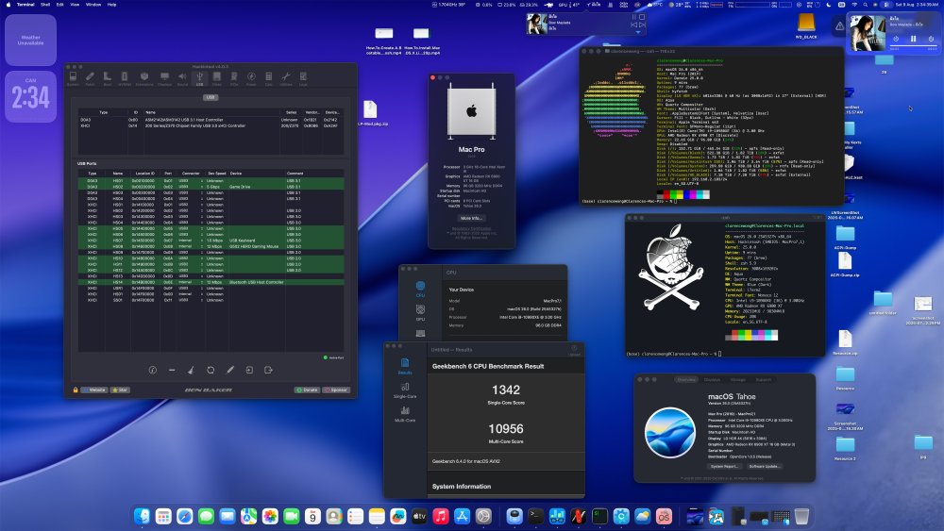
Task: Select the USB section icon in Hackintool
Action: [x=199, y=79]
